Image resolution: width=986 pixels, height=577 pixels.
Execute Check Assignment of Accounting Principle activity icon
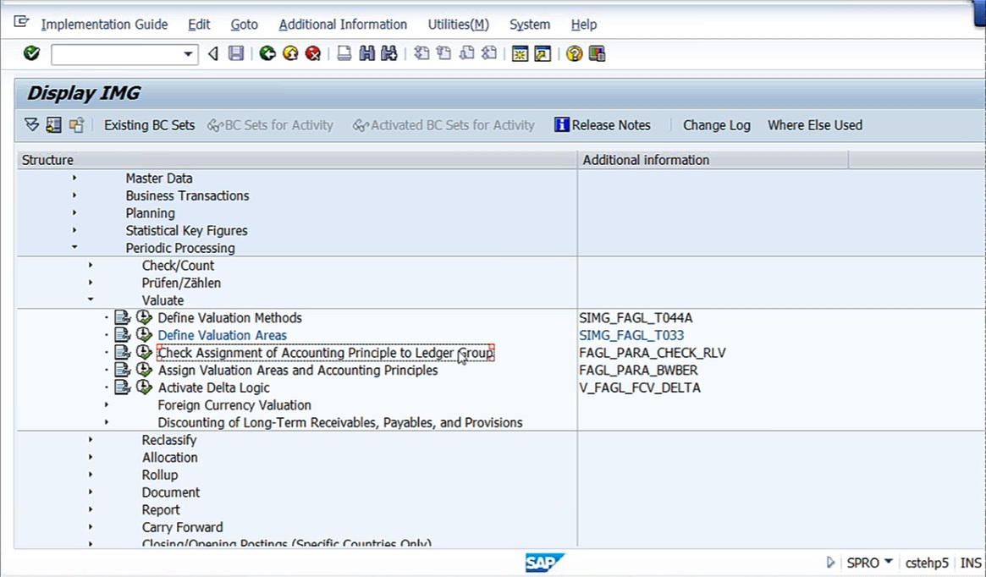pyautogui.click(x=144, y=353)
